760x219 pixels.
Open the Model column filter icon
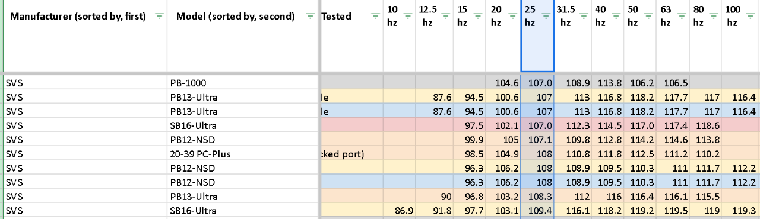click(x=310, y=17)
